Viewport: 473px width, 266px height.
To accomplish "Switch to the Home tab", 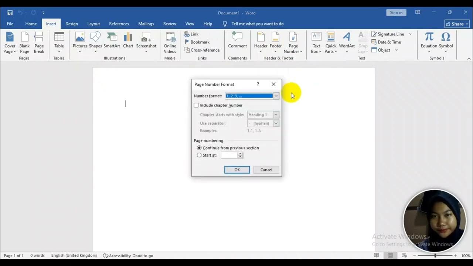I will pyautogui.click(x=31, y=24).
